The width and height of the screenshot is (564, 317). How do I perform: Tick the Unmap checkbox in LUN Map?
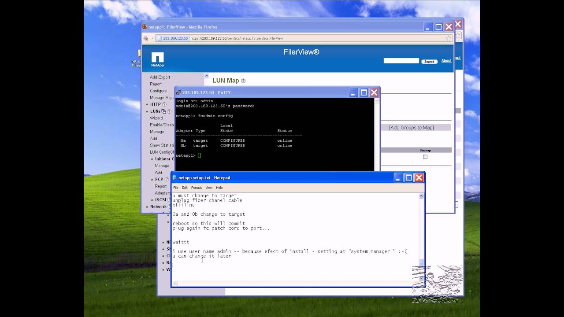pos(425,157)
